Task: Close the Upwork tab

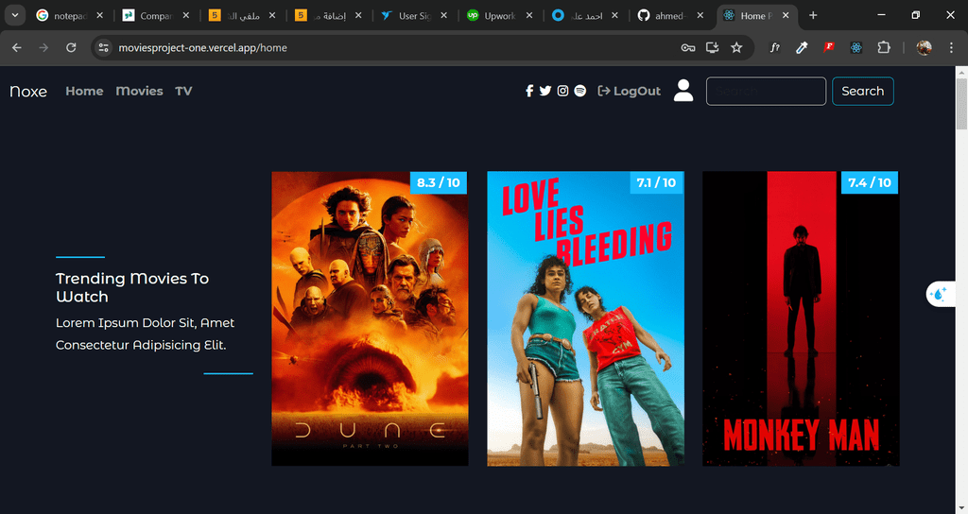Action: pos(529,15)
